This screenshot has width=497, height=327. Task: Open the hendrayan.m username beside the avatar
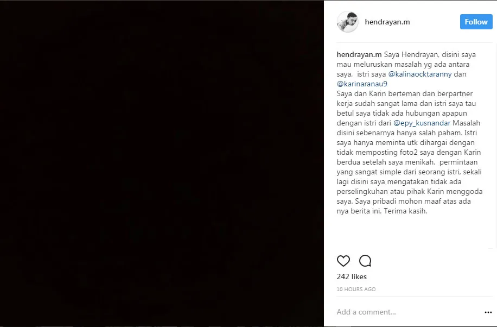click(x=387, y=22)
